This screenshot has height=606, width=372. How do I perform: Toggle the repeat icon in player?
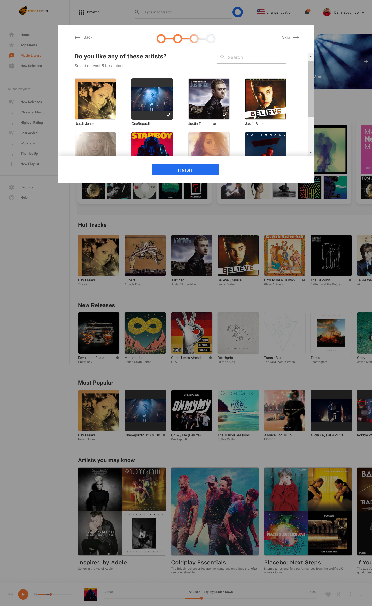[x=349, y=594]
